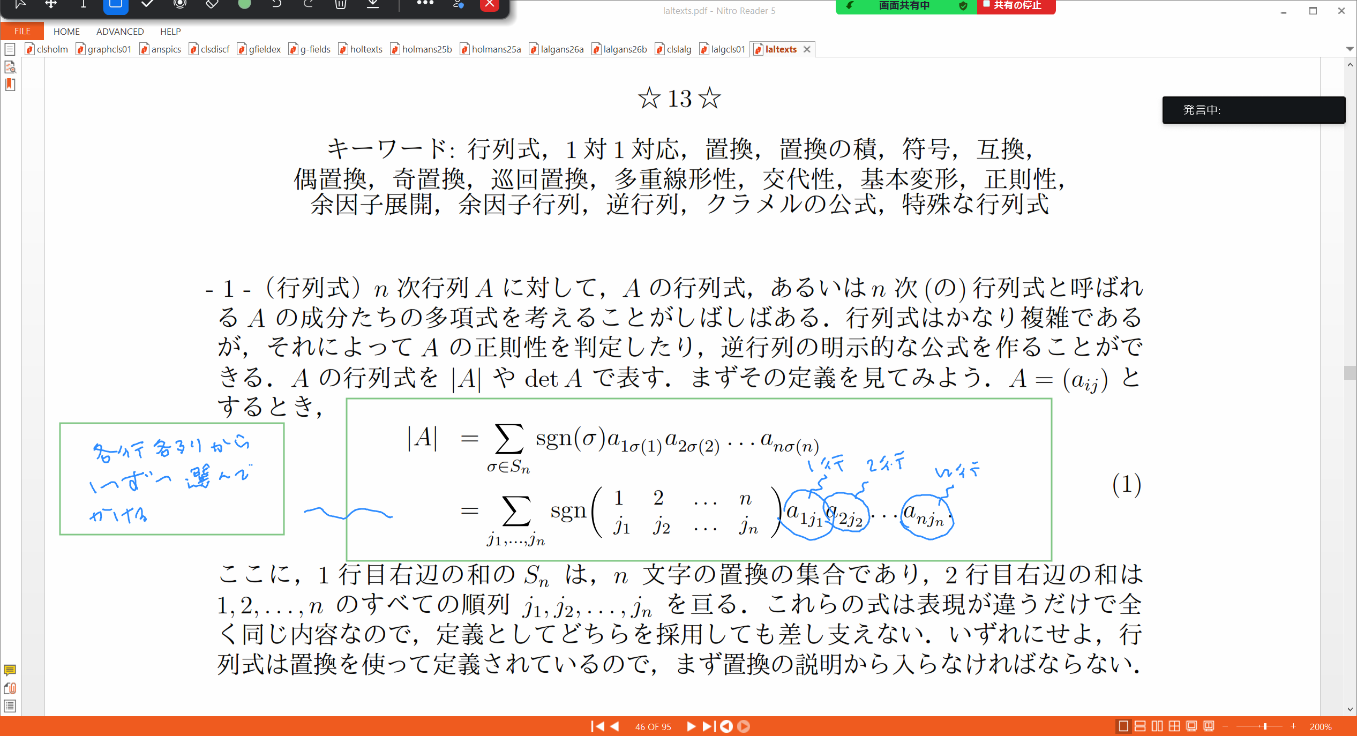1357x736 pixels.
Task: Switch to holmans25a document tab
Action: [491, 49]
